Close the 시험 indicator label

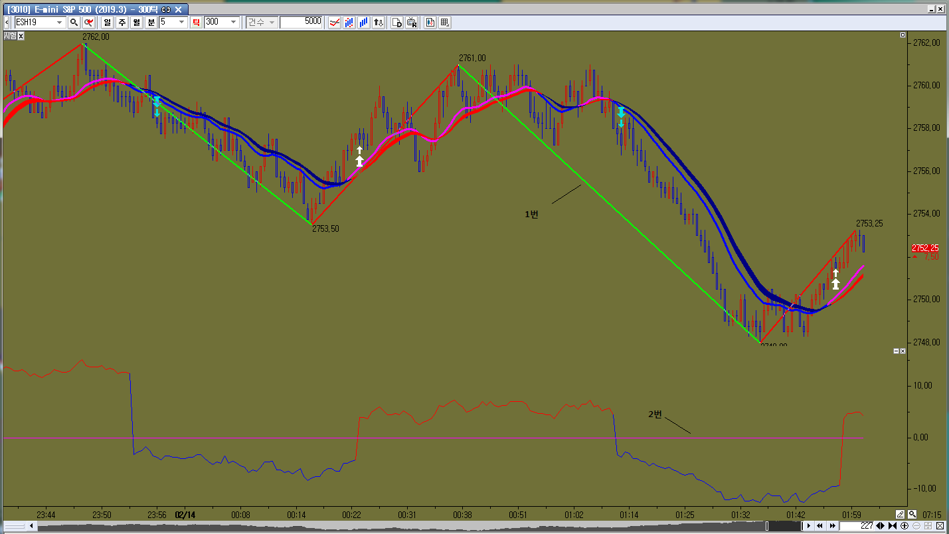(21, 36)
